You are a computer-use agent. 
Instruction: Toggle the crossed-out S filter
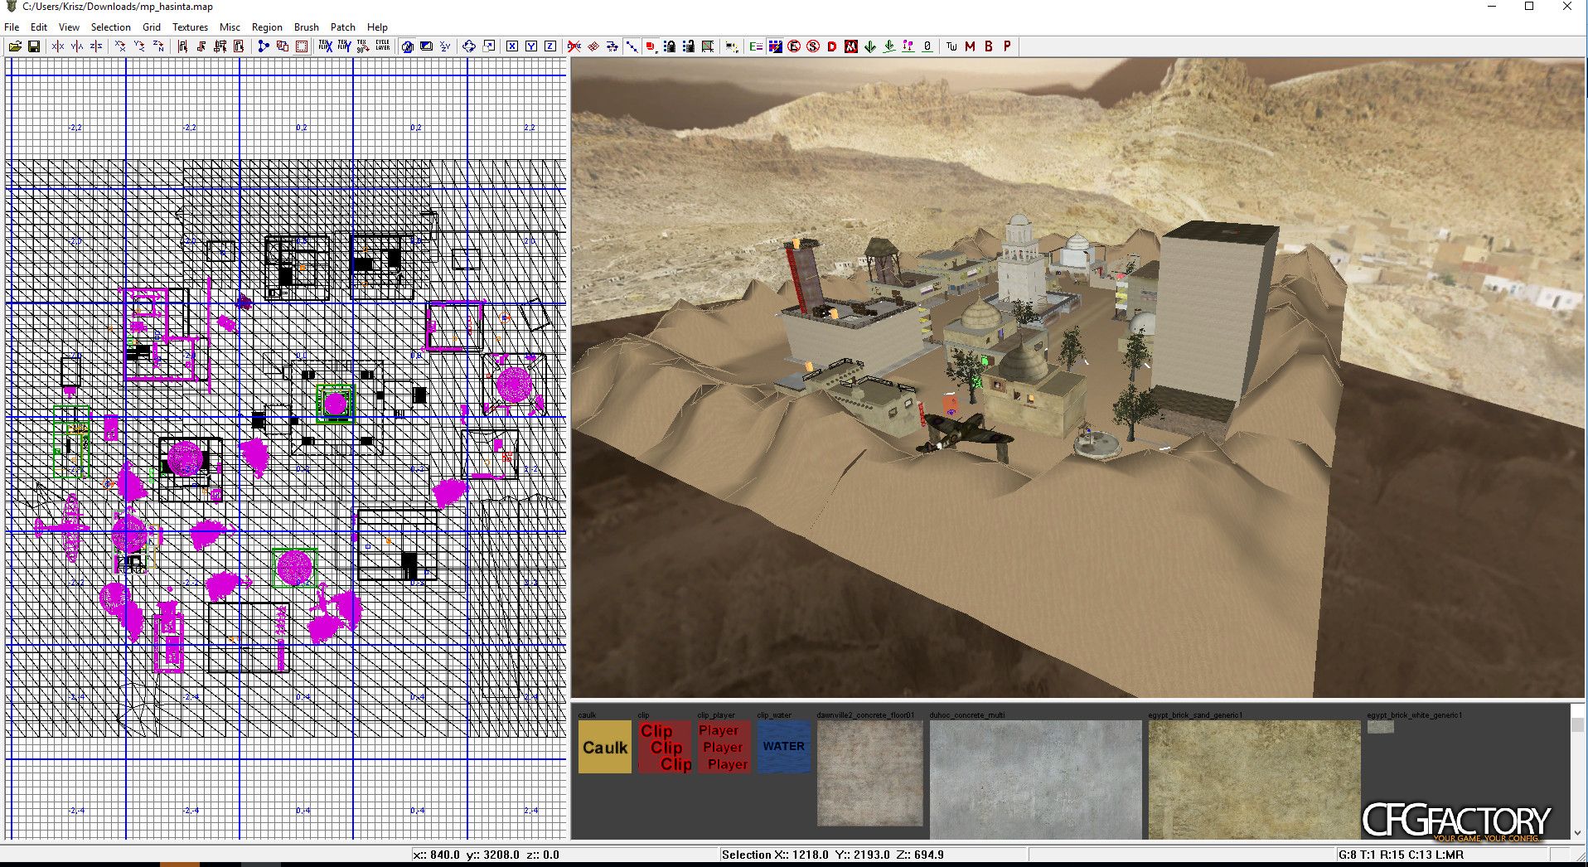(x=813, y=46)
